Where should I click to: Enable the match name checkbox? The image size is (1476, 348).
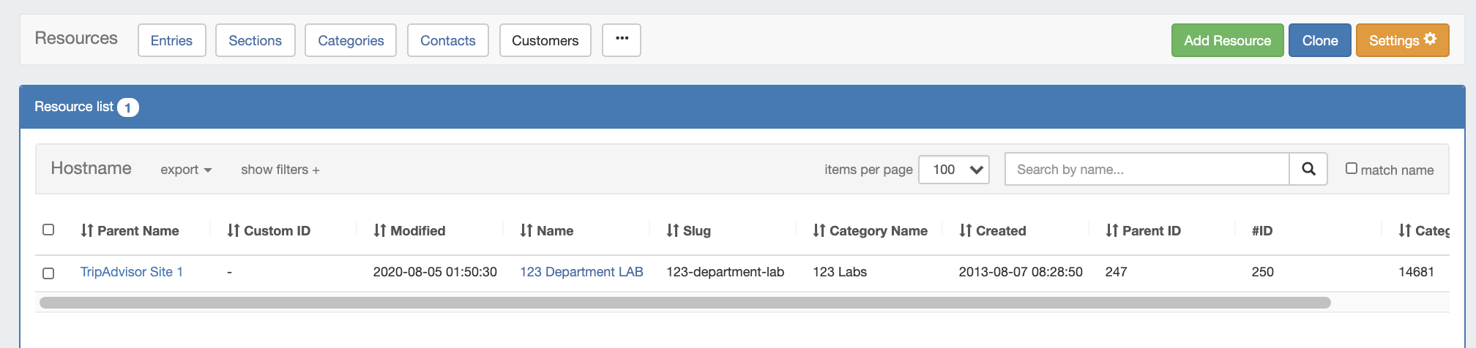point(1352,168)
